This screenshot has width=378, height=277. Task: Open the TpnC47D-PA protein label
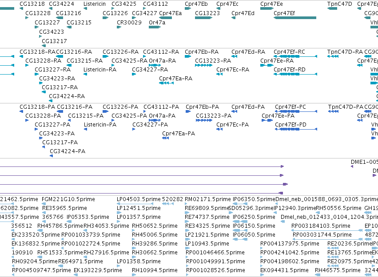346,107
